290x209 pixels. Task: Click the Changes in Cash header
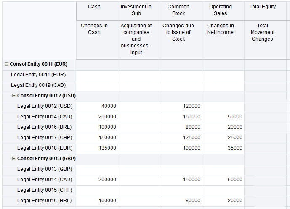pos(97,40)
